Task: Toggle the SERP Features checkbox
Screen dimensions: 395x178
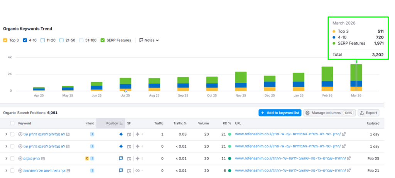Action: point(103,40)
